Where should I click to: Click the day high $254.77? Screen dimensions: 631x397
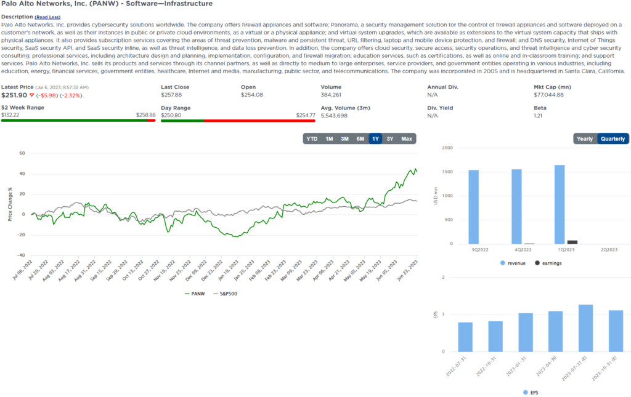click(306, 115)
